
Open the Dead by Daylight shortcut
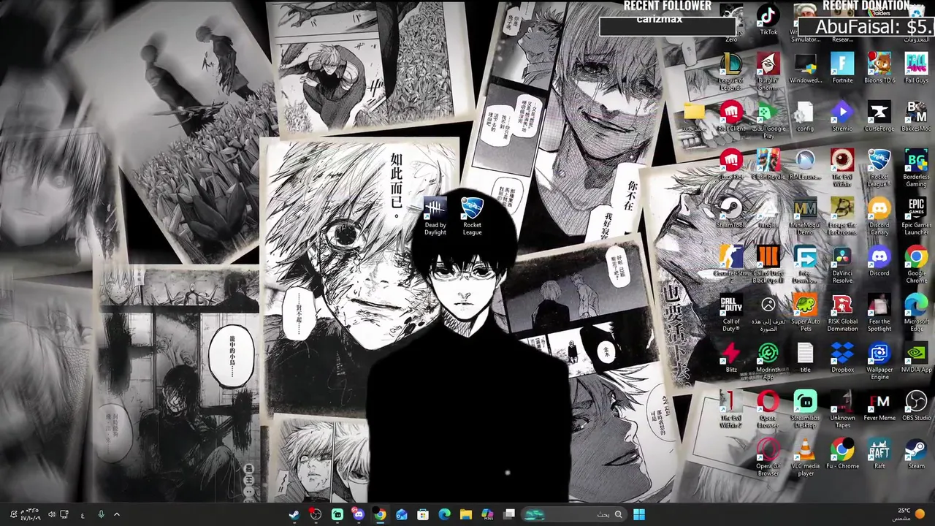[x=435, y=217]
